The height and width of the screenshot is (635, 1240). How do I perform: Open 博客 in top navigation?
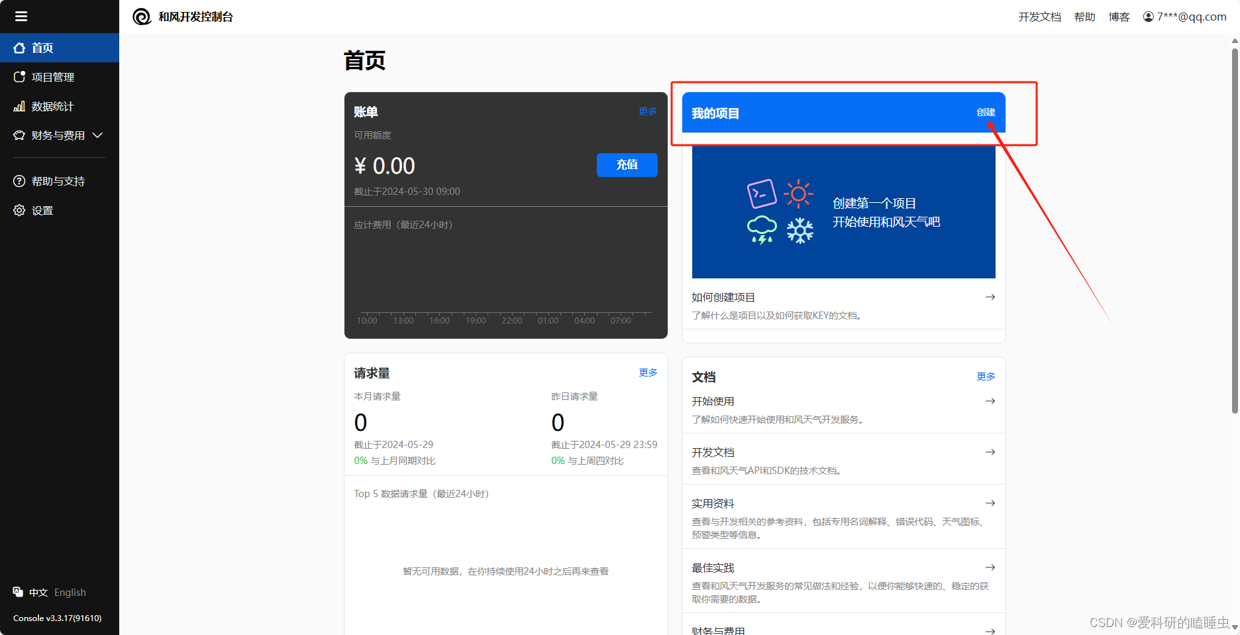tap(1119, 17)
